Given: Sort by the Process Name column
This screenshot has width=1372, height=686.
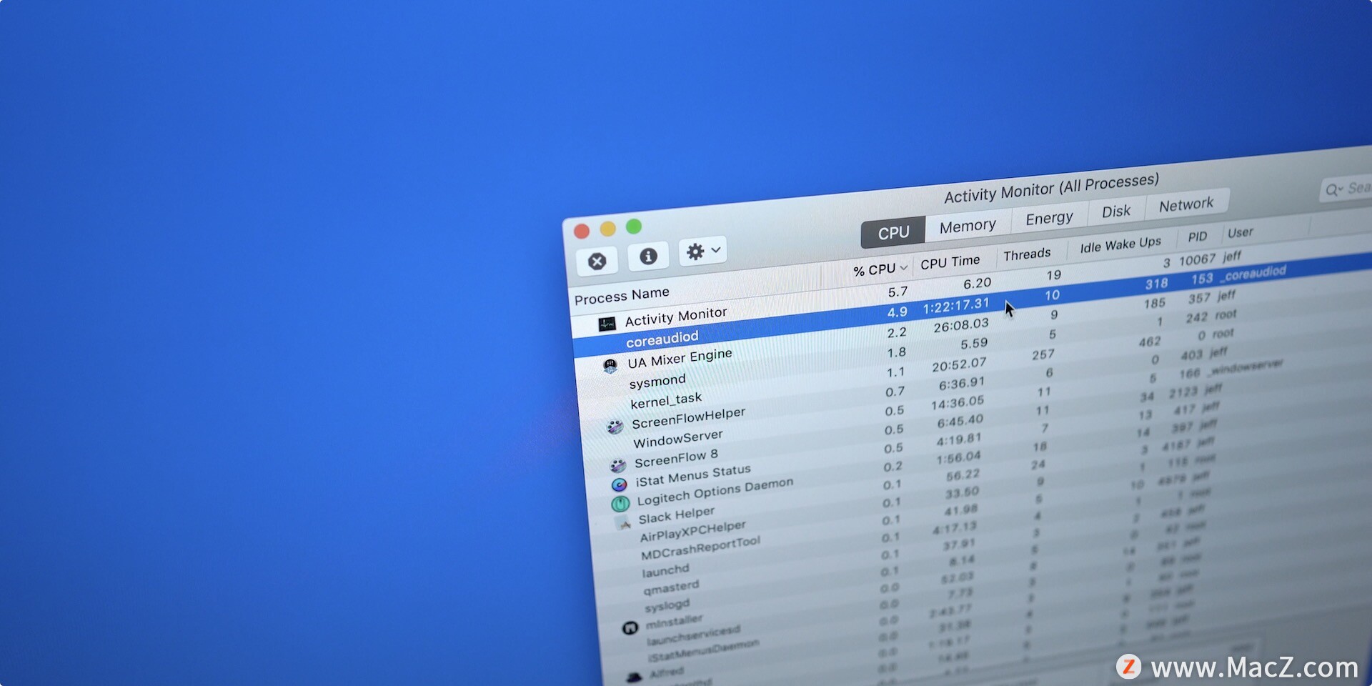Looking at the screenshot, I should [622, 295].
